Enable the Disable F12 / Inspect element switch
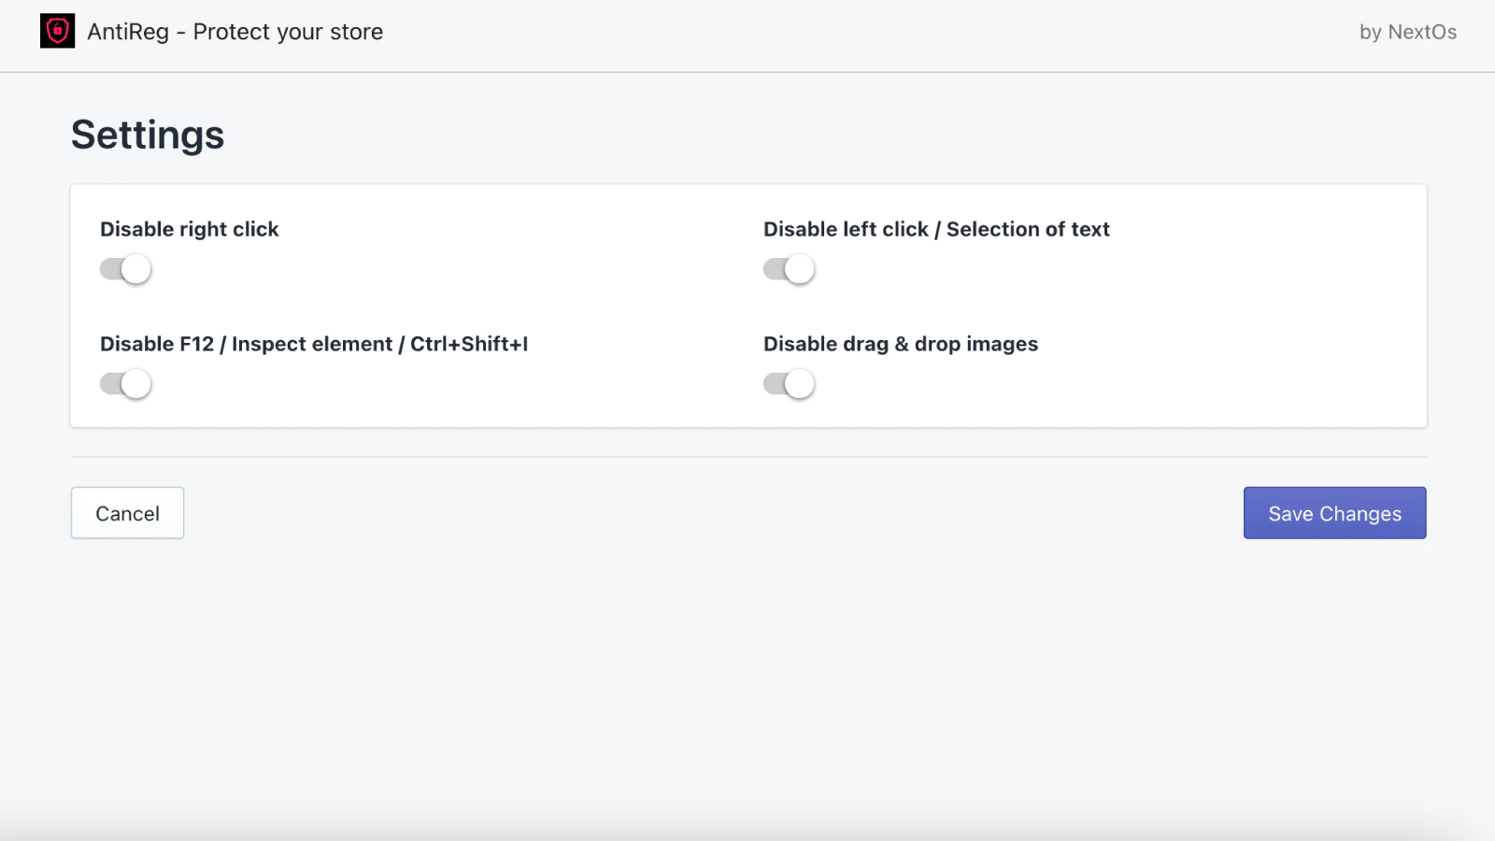Screen dimensions: 1495x841 click(126, 384)
